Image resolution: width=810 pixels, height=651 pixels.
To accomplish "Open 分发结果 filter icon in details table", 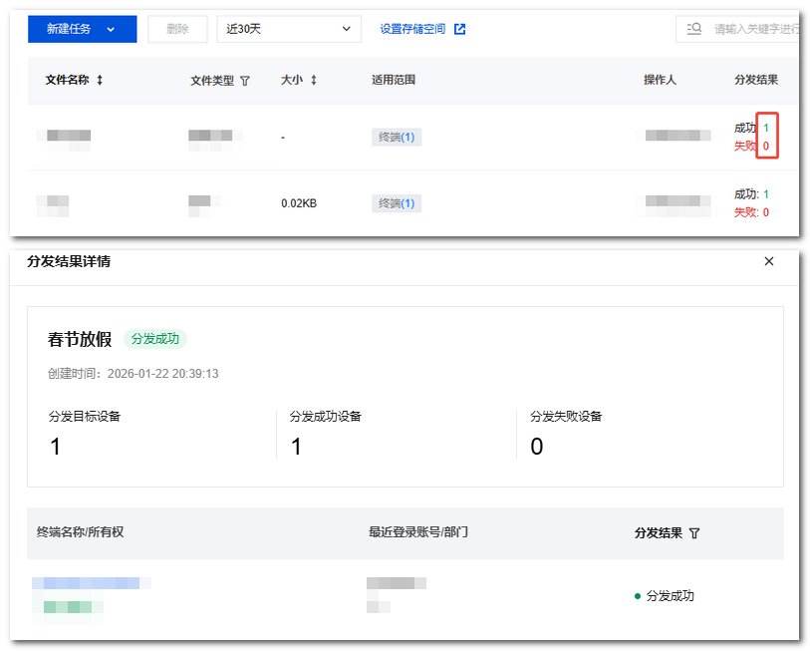I will [x=694, y=533].
